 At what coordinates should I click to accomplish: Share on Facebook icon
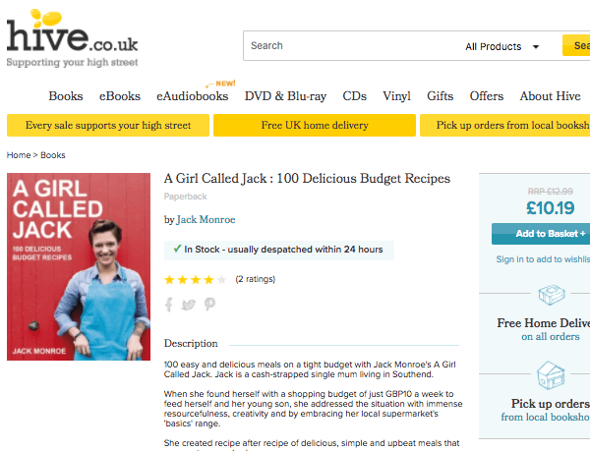(x=169, y=304)
